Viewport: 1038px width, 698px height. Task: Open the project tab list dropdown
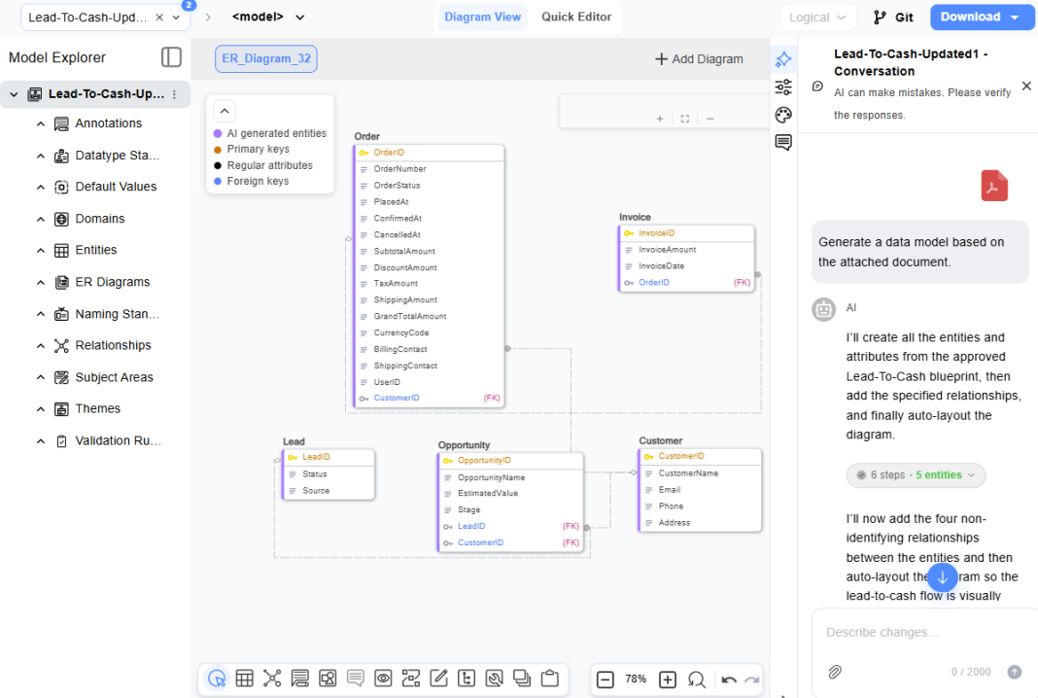pos(177,17)
